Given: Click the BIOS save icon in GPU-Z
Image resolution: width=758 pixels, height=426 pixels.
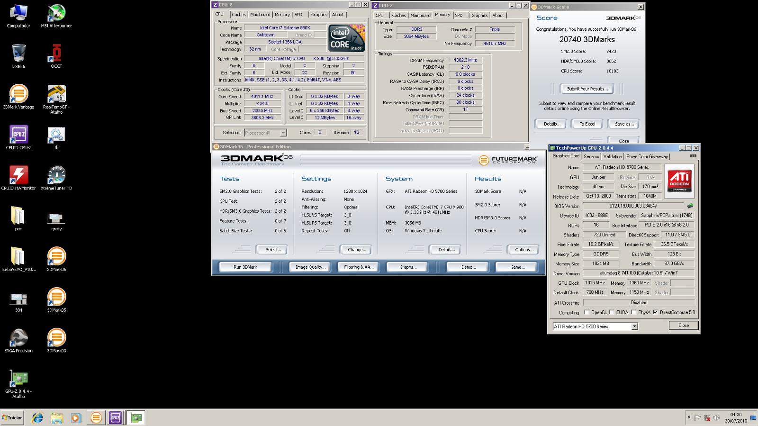Looking at the screenshot, I should click(x=690, y=206).
